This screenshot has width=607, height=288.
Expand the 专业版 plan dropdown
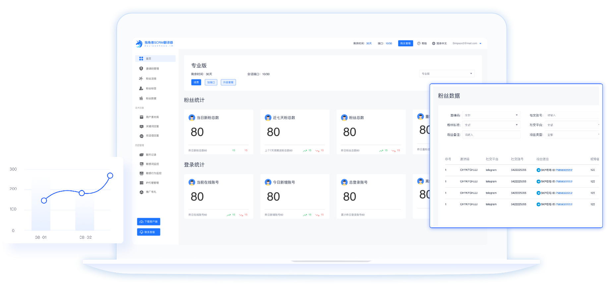pos(447,73)
